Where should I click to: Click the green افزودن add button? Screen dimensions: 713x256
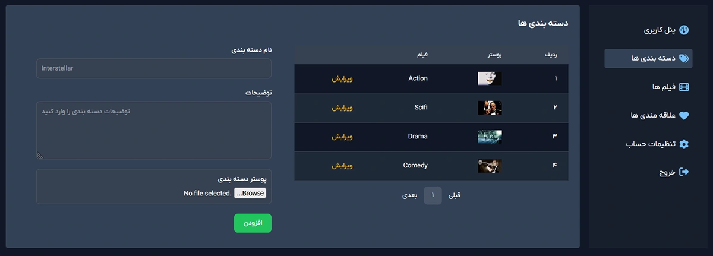click(253, 223)
